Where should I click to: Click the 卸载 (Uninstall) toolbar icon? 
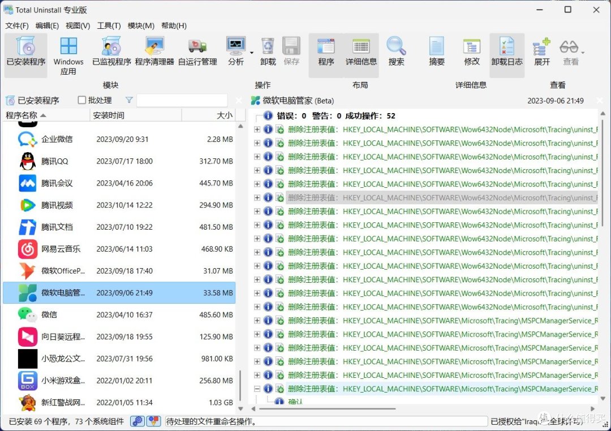[267, 51]
